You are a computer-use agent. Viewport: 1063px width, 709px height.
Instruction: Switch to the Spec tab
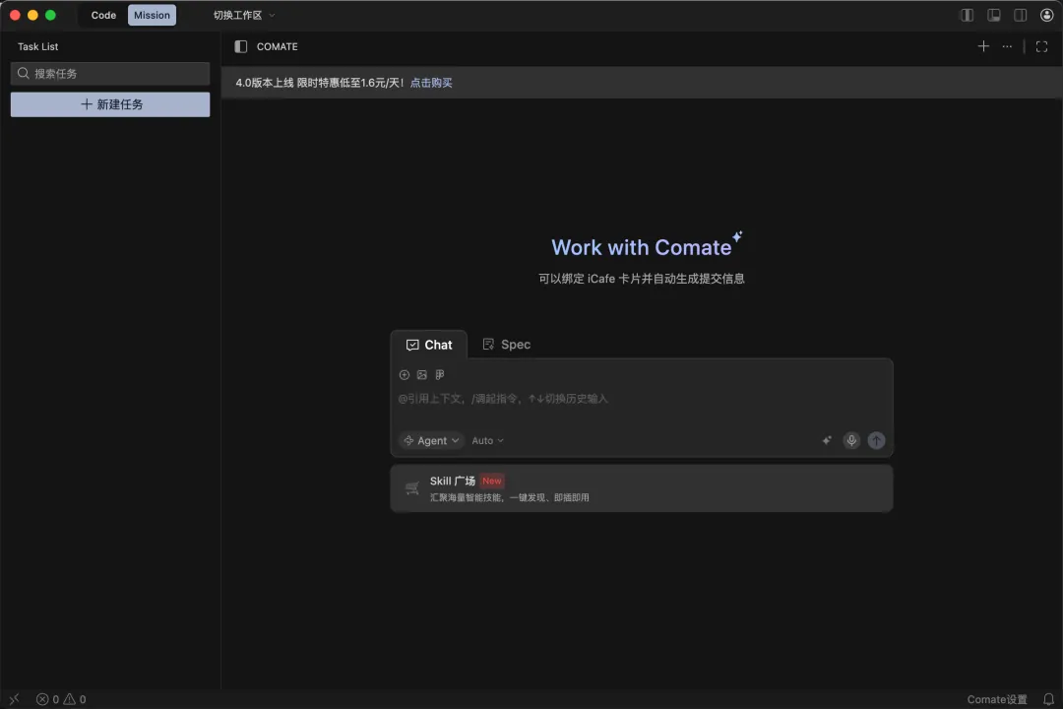pyautogui.click(x=507, y=345)
